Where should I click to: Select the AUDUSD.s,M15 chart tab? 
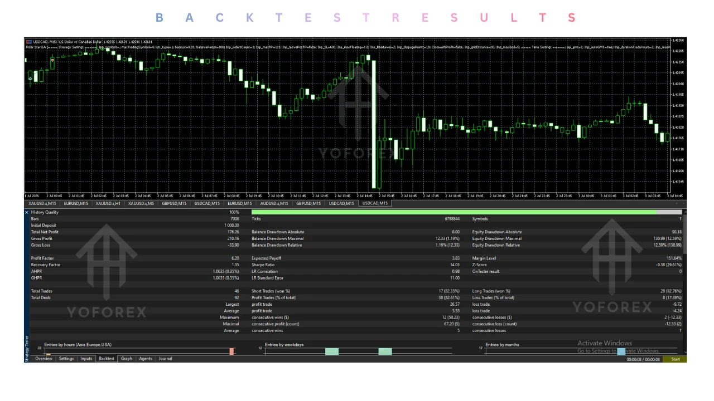(274, 203)
